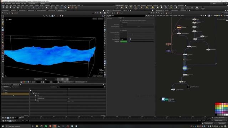
Task: Open the Layout menu in network editor
Action: coord(175,16)
